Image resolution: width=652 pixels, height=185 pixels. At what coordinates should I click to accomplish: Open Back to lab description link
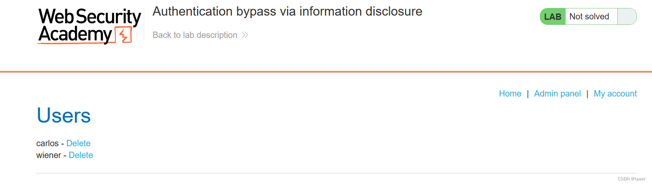pos(200,35)
